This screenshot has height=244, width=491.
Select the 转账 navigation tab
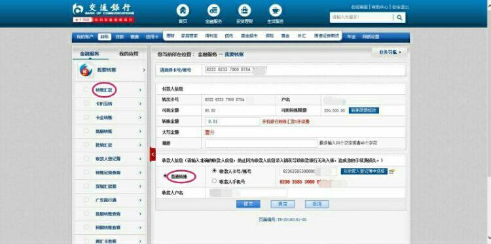point(104,37)
